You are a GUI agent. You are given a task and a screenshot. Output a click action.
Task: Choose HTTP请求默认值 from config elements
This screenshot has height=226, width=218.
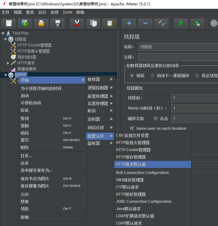click(x=152, y=164)
